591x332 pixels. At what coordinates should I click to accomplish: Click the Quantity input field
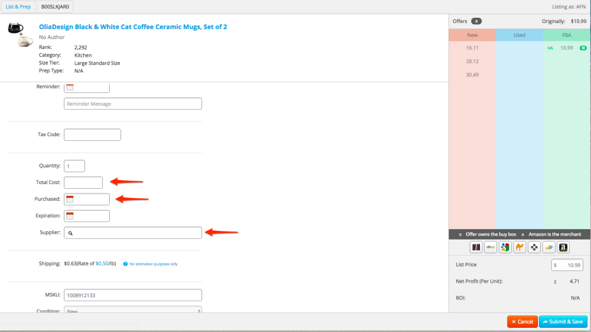tap(74, 166)
